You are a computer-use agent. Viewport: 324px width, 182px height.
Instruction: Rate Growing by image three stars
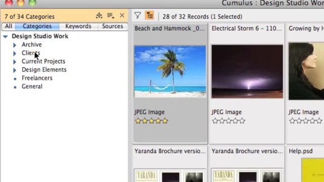(306, 121)
